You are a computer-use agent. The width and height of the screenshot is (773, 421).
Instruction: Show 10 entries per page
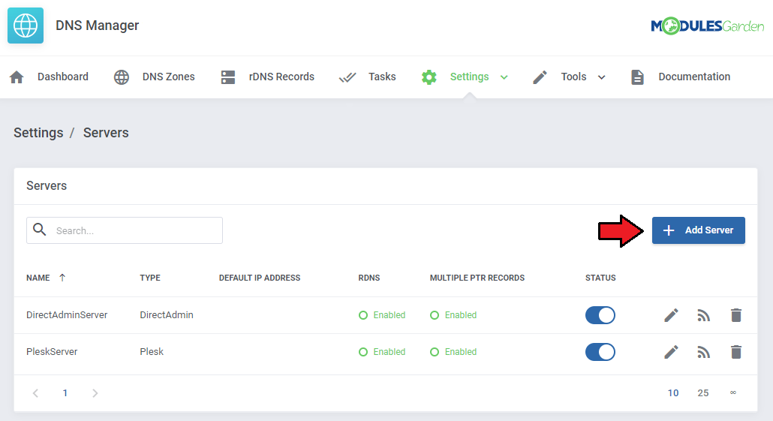tap(673, 393)
